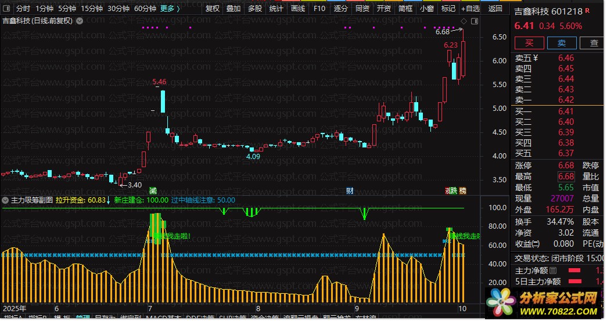Click the green 减 marker under the chart
Viewport: 607px width, 321px height.
(x=153, y=190)
